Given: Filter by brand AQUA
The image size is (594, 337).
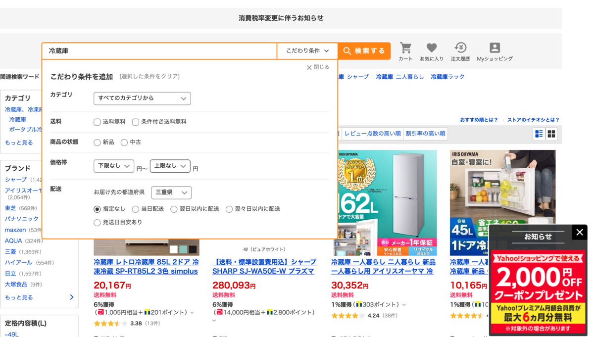Looking at the screenshot, I should [x=13, y=241].
